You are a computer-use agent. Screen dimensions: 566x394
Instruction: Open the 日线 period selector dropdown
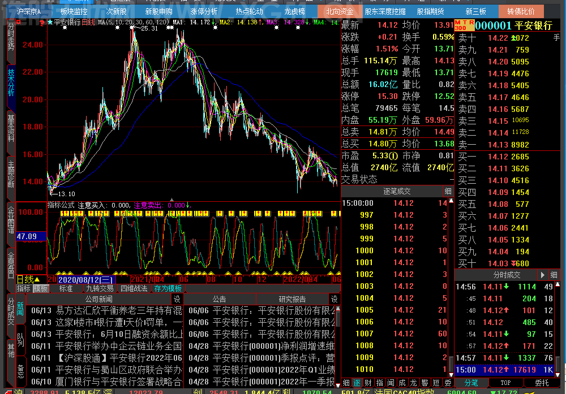tap(28, 280)
